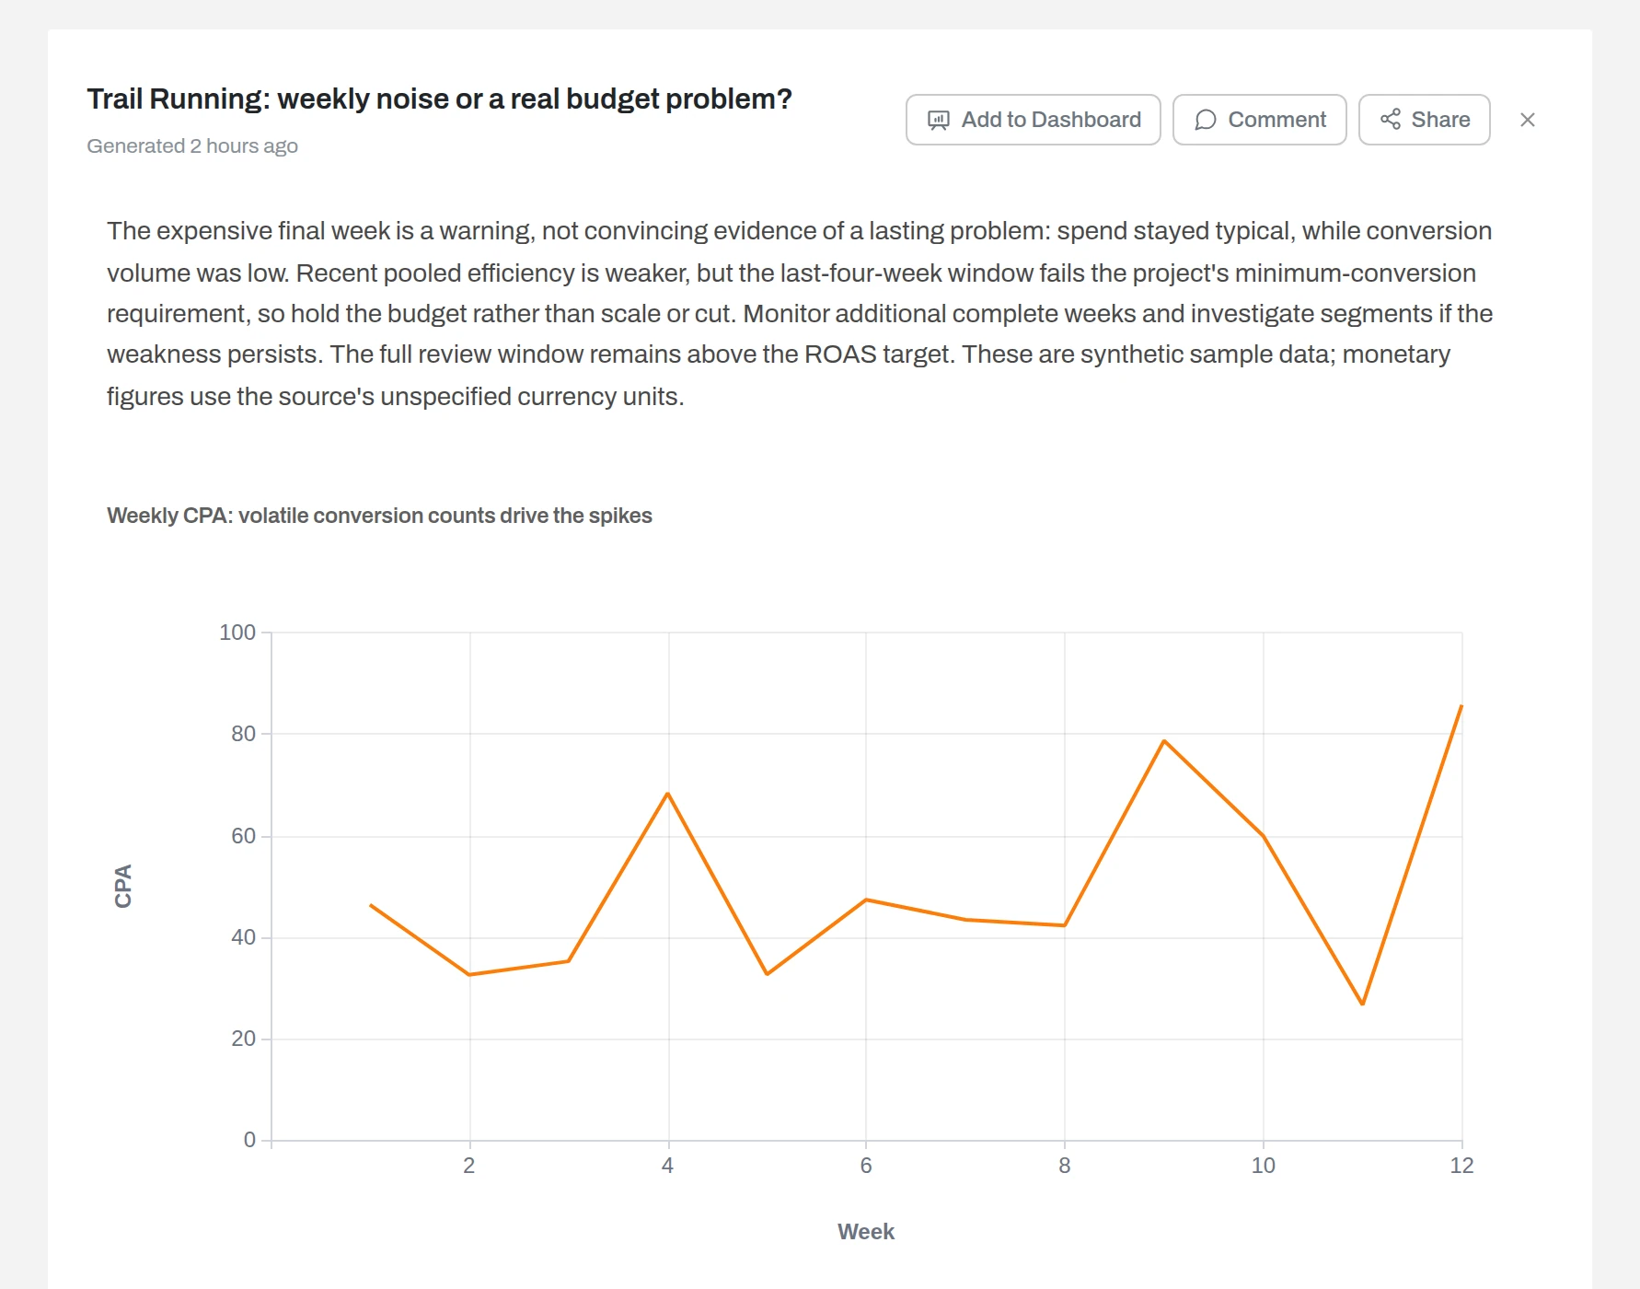
Task: Click the dashboard presentation icon
Action: [938, 121]
